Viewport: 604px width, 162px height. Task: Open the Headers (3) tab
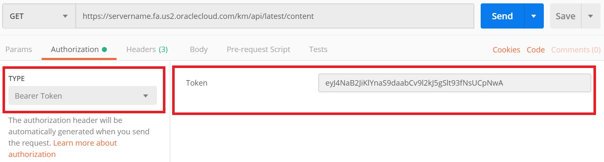[147, 50]
